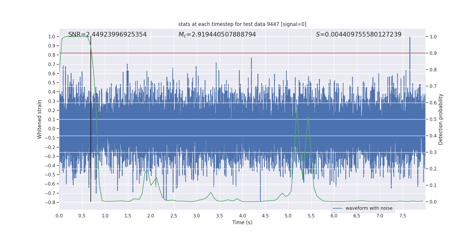473x236 pixels.
Task: Select the left axis tick label −0.8
Action: pyautogui.click(x=50, y=202)
